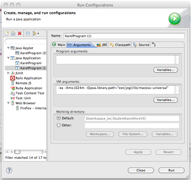Switch to the Main tab

click(x=59, y=45)
